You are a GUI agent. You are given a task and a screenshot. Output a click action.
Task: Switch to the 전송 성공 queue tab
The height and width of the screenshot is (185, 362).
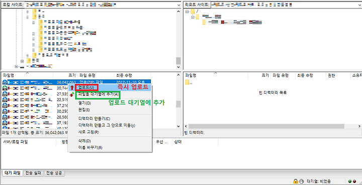point(54,173)
